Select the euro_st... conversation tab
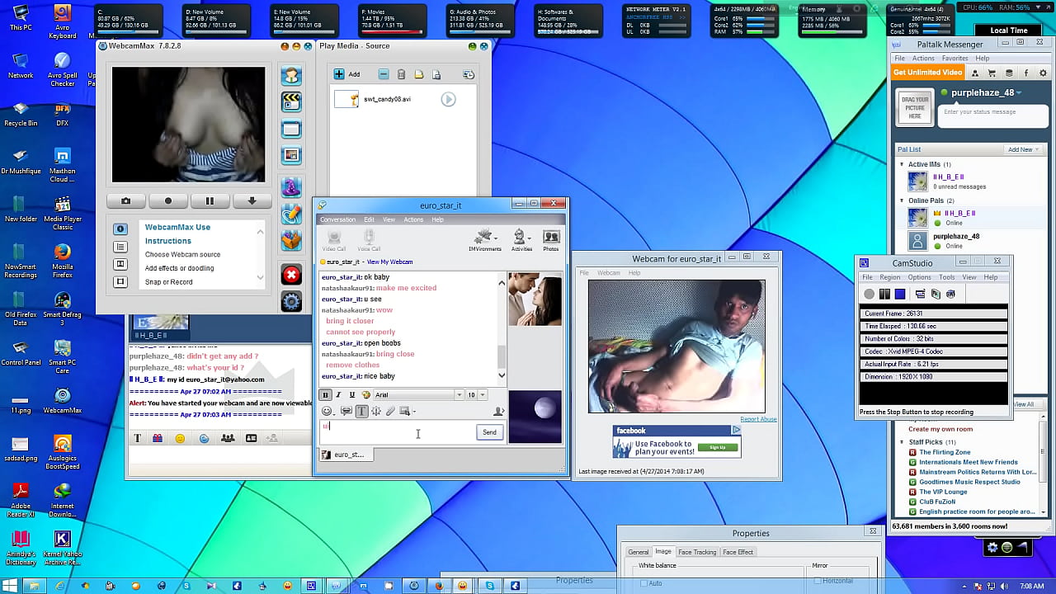 coord(346,455)
